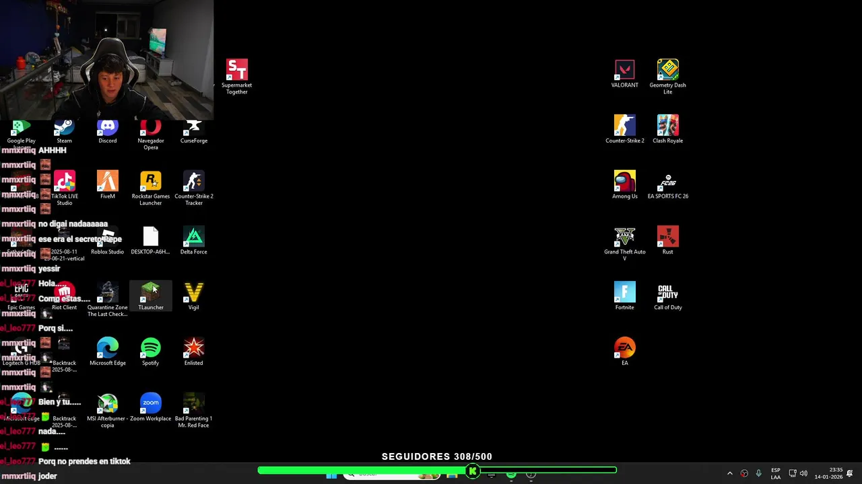This screenshot has height=484, width=862.
Task: Open the TLauncher Minecraft icon
Action: click(150, 296)
